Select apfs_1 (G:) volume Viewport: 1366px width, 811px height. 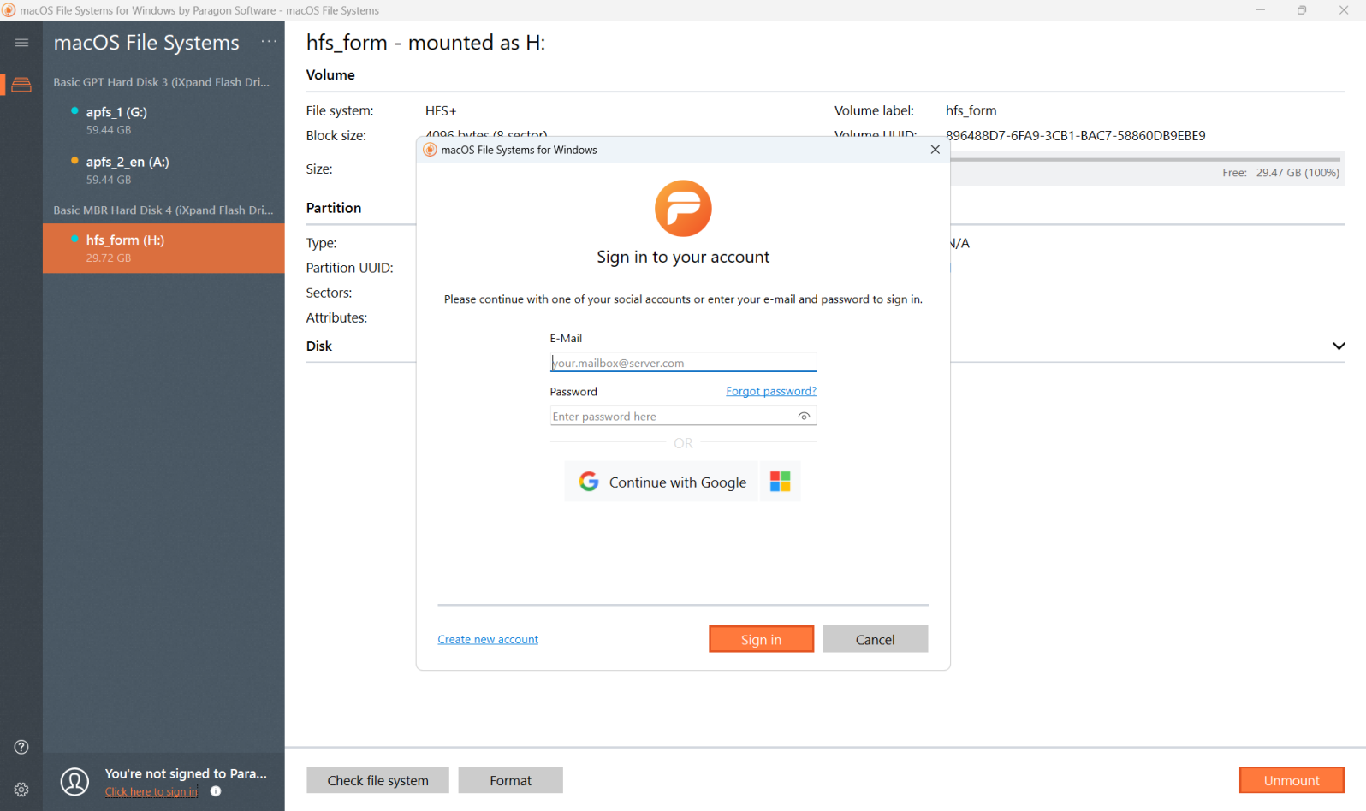pos(163,121)
